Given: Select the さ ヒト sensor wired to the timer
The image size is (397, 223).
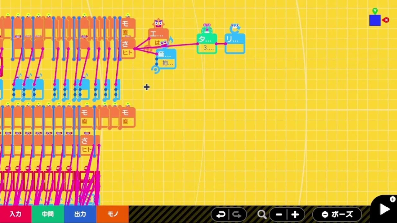Looking at the screenshot, I should [x=128, y=49].
